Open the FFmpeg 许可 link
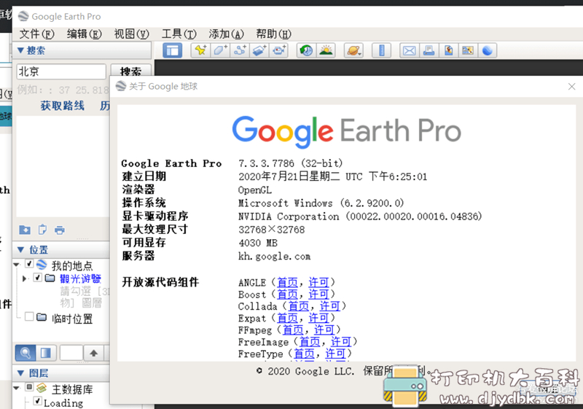 tap(324, 330)
